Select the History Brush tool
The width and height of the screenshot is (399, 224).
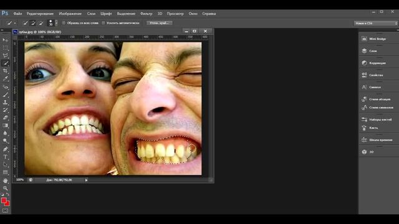tap(5, 110)
